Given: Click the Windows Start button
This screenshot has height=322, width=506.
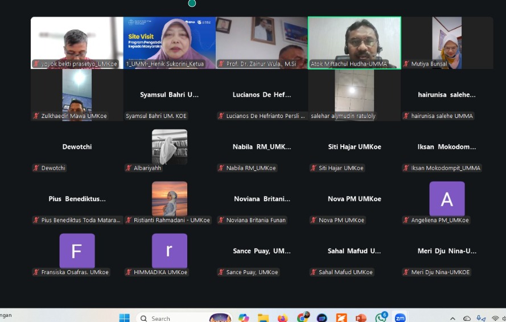Looking at the screenshot, I should coord(124,317).
